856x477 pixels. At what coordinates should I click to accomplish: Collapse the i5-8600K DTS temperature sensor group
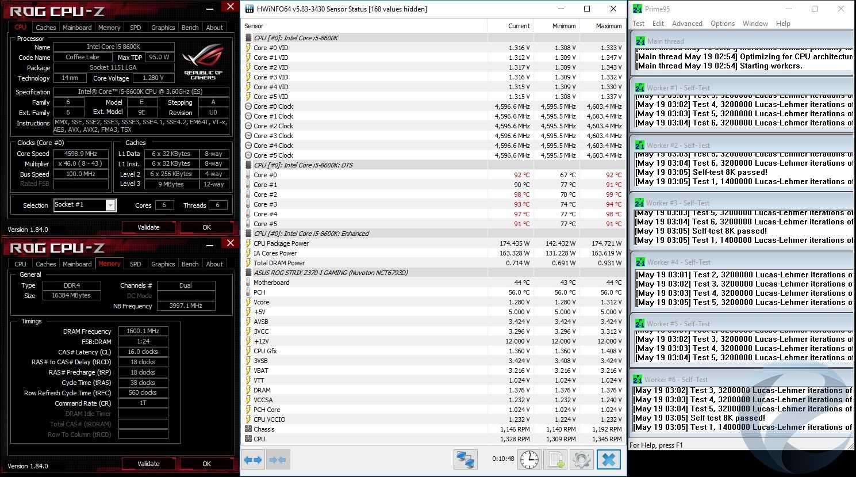[248, 165]
